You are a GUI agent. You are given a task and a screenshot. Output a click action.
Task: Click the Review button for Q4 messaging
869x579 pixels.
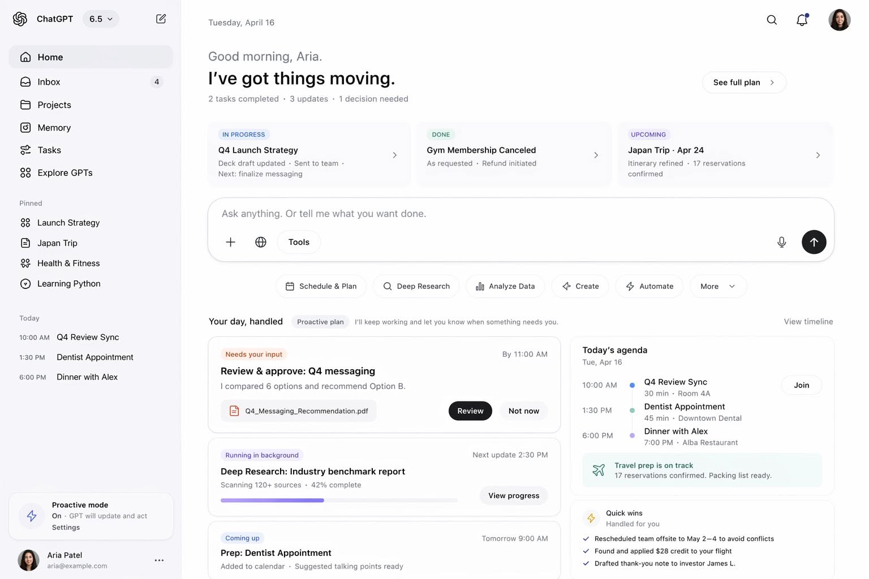[x=470, y=411]
